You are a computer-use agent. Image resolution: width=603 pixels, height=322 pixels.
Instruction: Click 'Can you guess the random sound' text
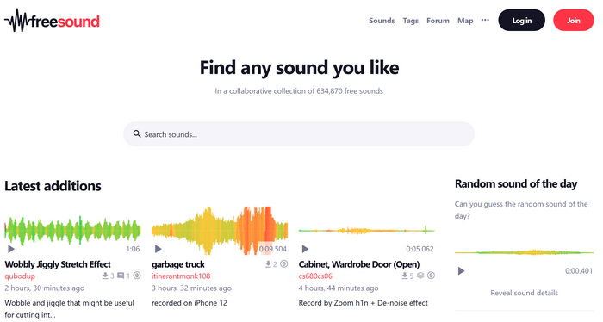point(521,210)
